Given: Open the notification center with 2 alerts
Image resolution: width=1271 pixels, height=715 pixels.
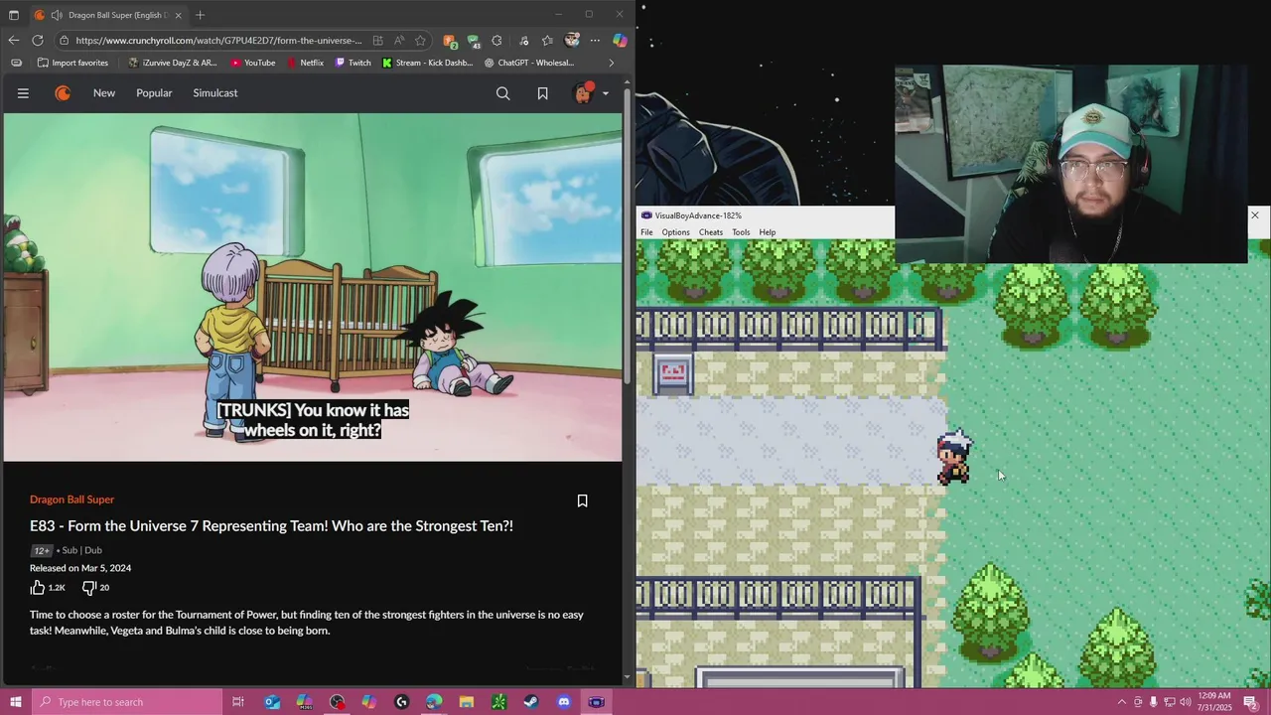Looking at the screenshot, I should point(1250,702).
